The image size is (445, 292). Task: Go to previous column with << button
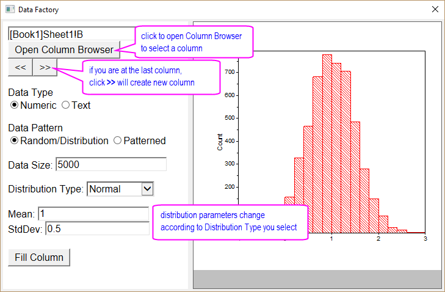(x=20, y=67)
